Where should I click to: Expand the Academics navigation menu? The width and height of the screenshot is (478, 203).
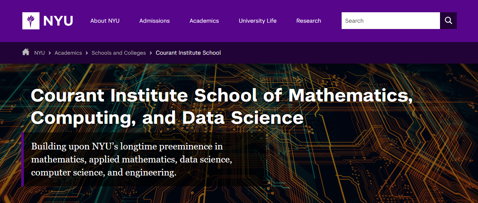204,21
